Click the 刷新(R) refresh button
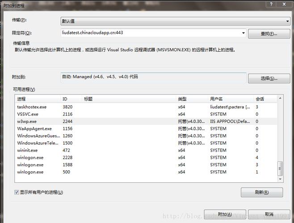 pyautogui.click(x=262, y=192)
